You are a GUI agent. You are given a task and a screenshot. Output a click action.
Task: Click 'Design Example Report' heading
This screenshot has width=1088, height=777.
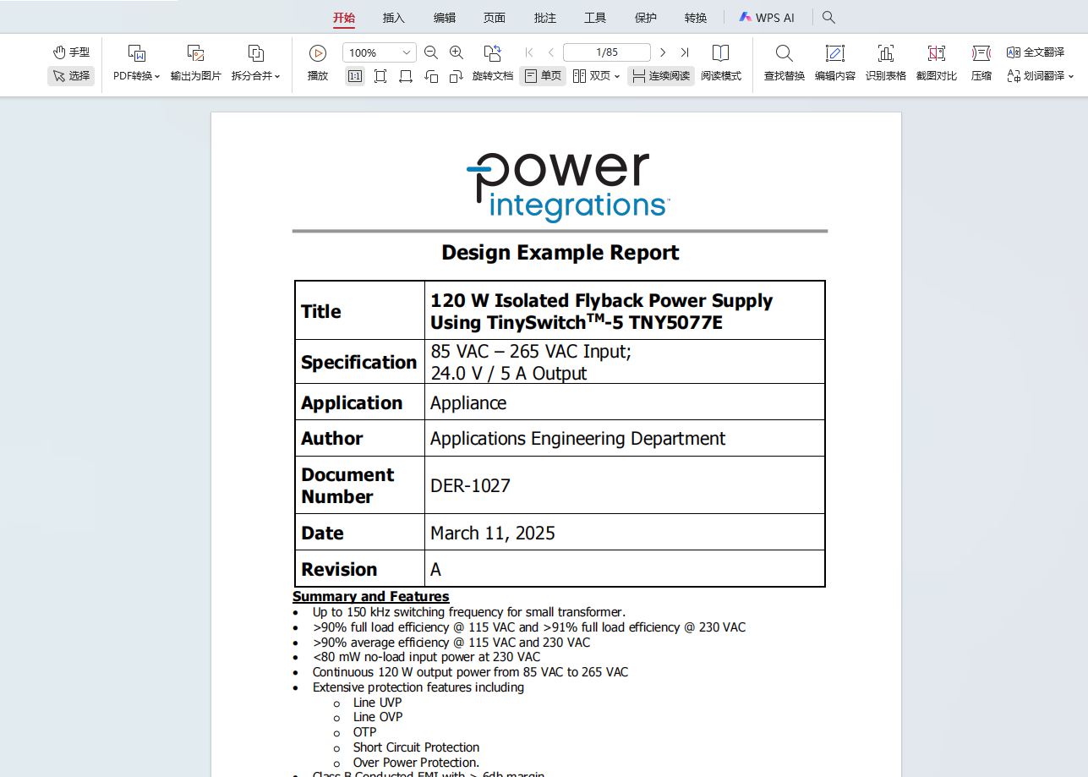[x=560, y=253]
